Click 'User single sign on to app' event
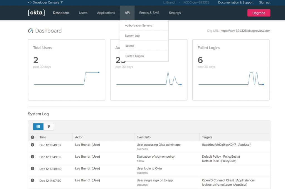The height and width of the screenshot is (189, 285). (155, 180)
